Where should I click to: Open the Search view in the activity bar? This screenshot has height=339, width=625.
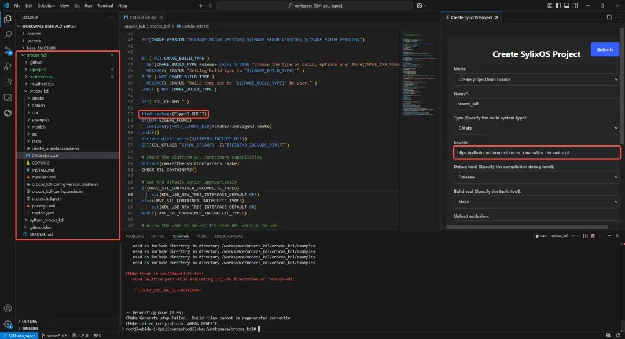coord(8,35)
